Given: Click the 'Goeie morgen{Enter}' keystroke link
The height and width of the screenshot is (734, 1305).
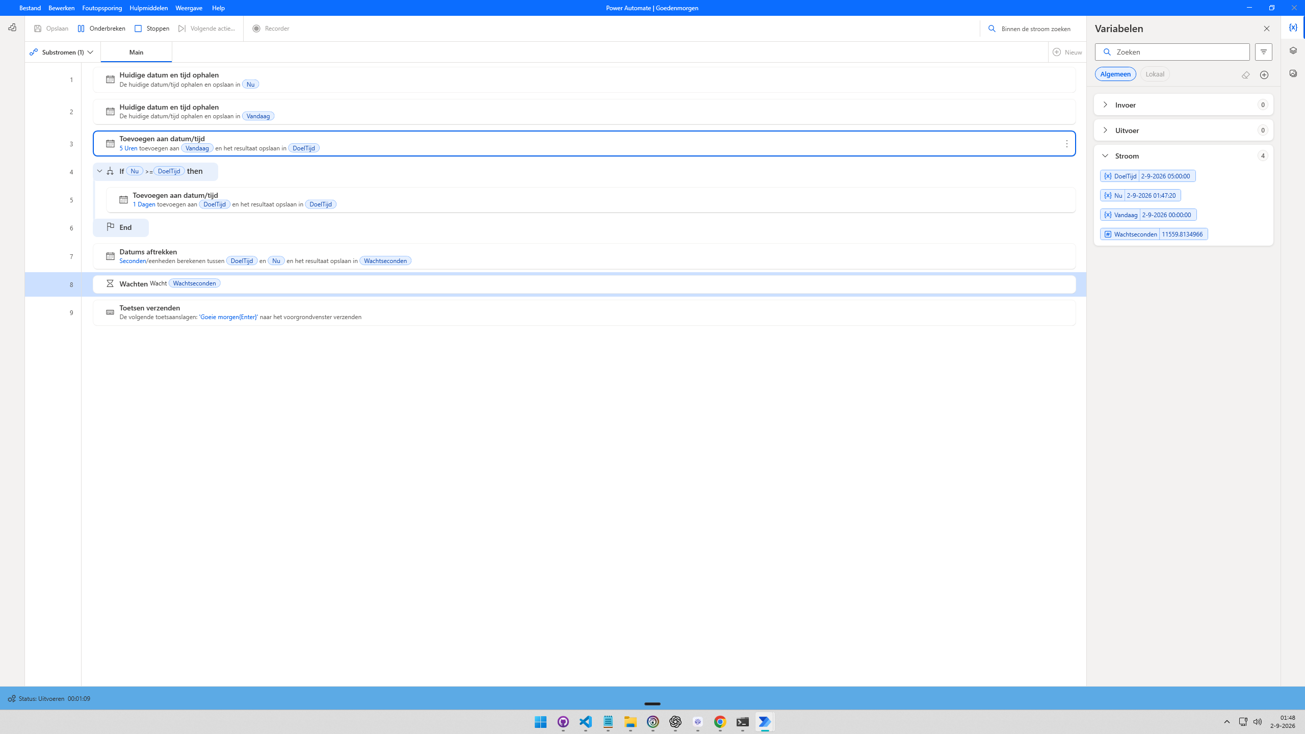Looking at the screenshot, I should (x=228, y=317).
